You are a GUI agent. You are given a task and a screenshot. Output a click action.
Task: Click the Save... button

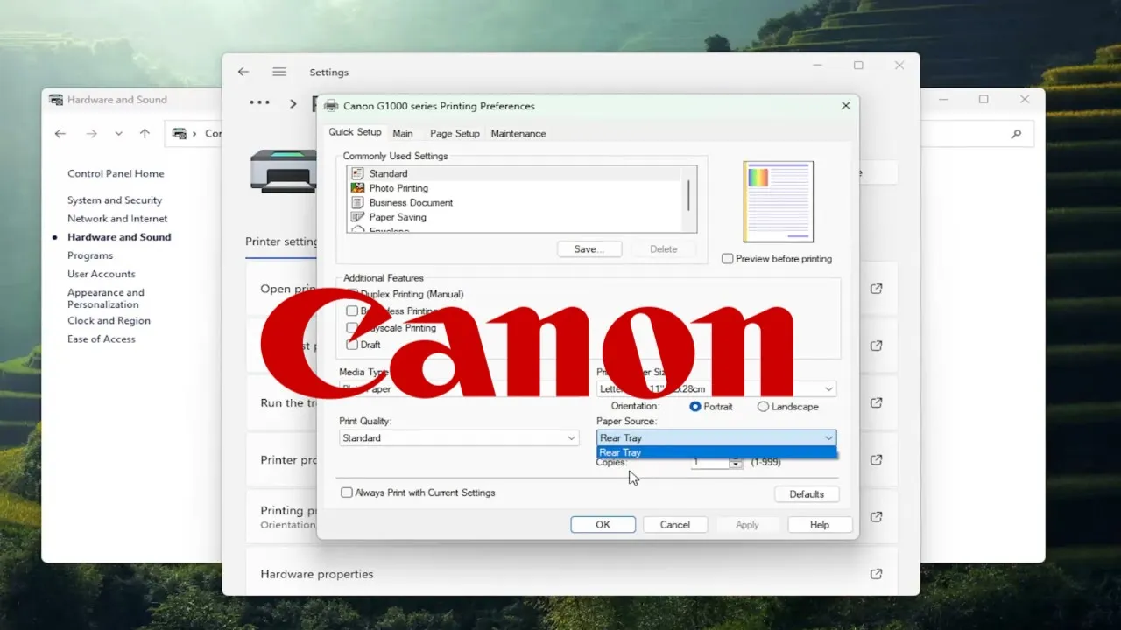[589, 249]
